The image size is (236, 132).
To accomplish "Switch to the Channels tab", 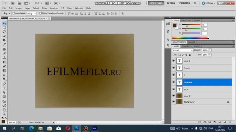I will (187, 46).
